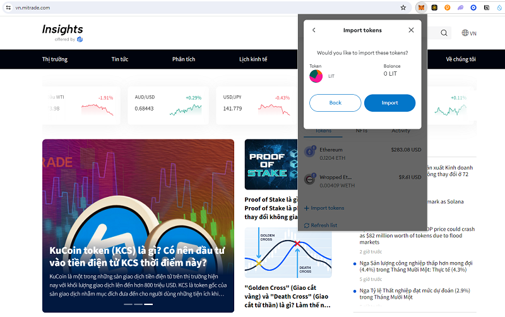505x317 pixels.
Task: Select the second carousel indicator
Action: pyautogui.click(x=138, y=304)
